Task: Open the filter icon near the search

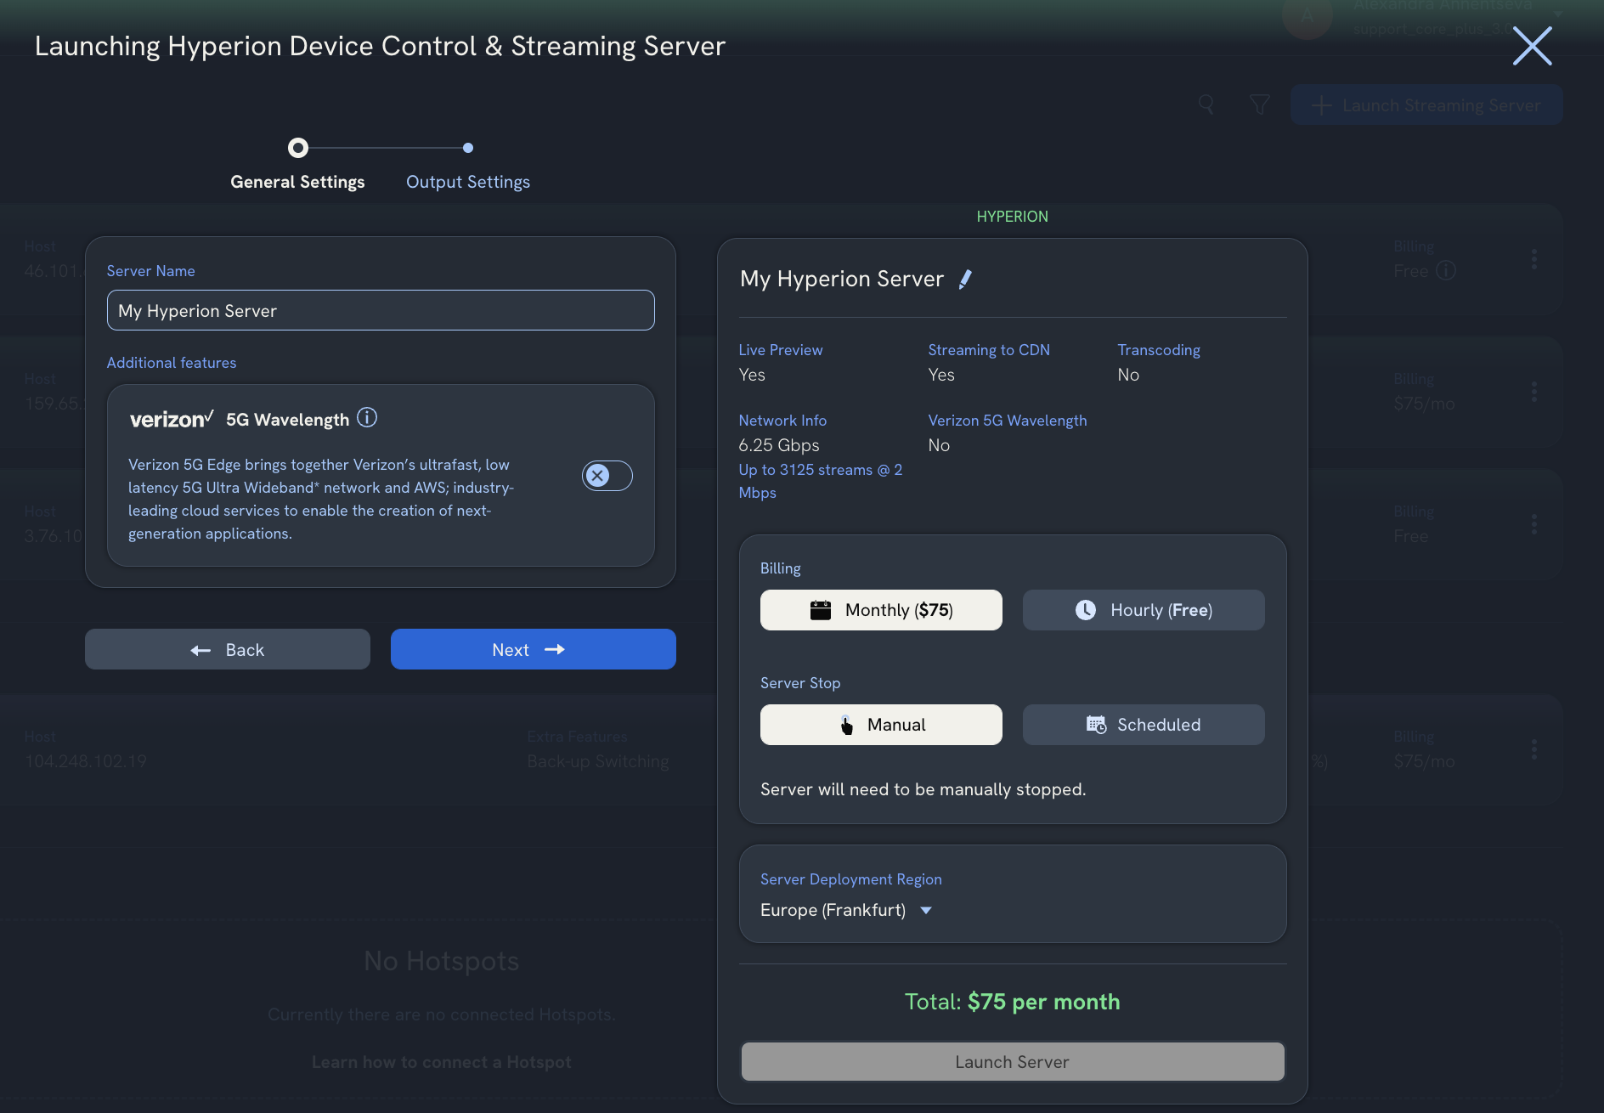Action: point(1260,105)
